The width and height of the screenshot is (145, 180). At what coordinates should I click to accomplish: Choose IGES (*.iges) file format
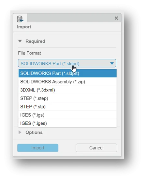[x=67, y=123]
